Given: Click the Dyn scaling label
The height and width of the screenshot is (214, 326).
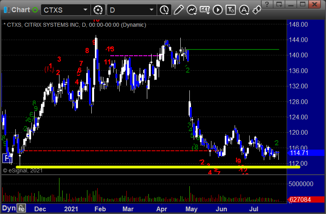Looking at the screenshot, I should tap(9, 208).
